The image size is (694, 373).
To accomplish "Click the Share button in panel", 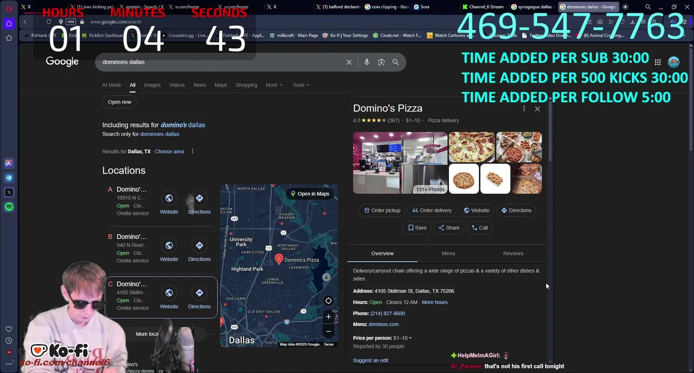I will [x=449, y=228].
